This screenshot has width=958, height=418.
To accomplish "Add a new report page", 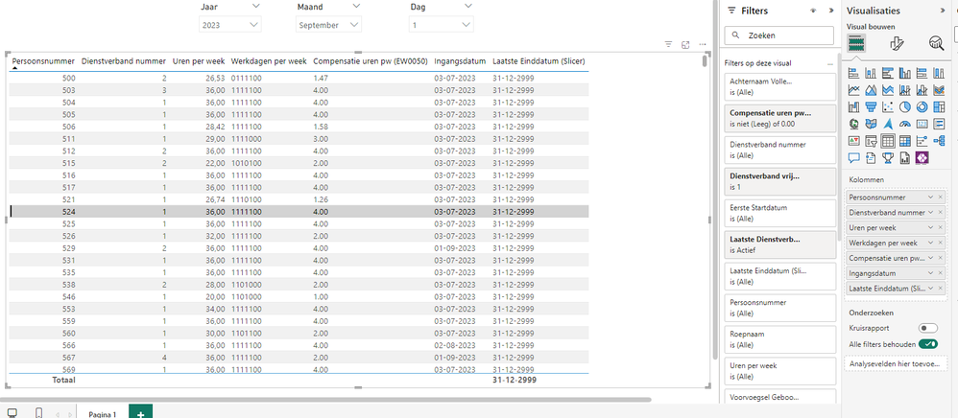I will point(140,412).
